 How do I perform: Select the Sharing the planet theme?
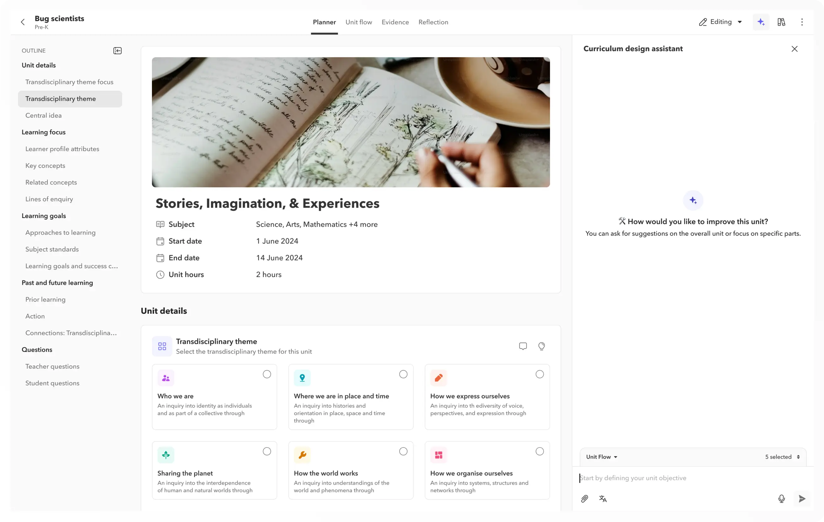click(x=267, y=451)
